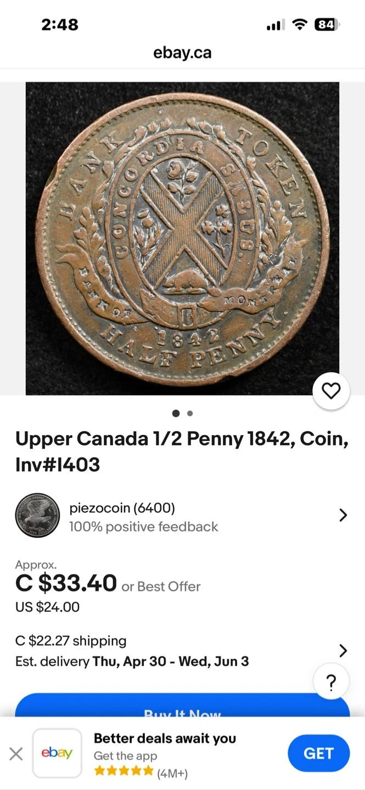
Task: Open piezocoin seller avatar
Action: 37,515
